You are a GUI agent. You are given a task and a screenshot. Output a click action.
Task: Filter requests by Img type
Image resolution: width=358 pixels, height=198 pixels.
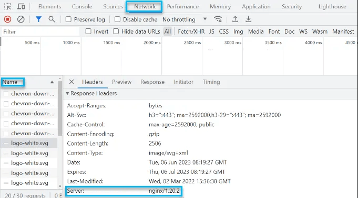tap(238, 31)
